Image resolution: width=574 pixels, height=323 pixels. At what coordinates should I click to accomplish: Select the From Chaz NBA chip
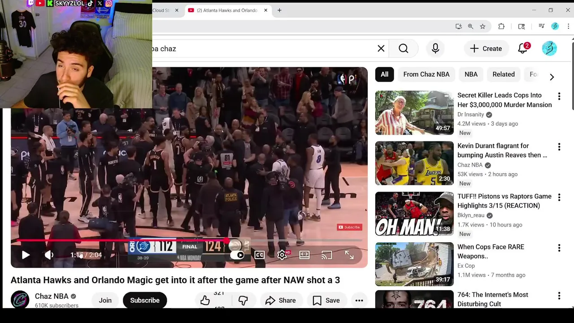click(426, 74)
